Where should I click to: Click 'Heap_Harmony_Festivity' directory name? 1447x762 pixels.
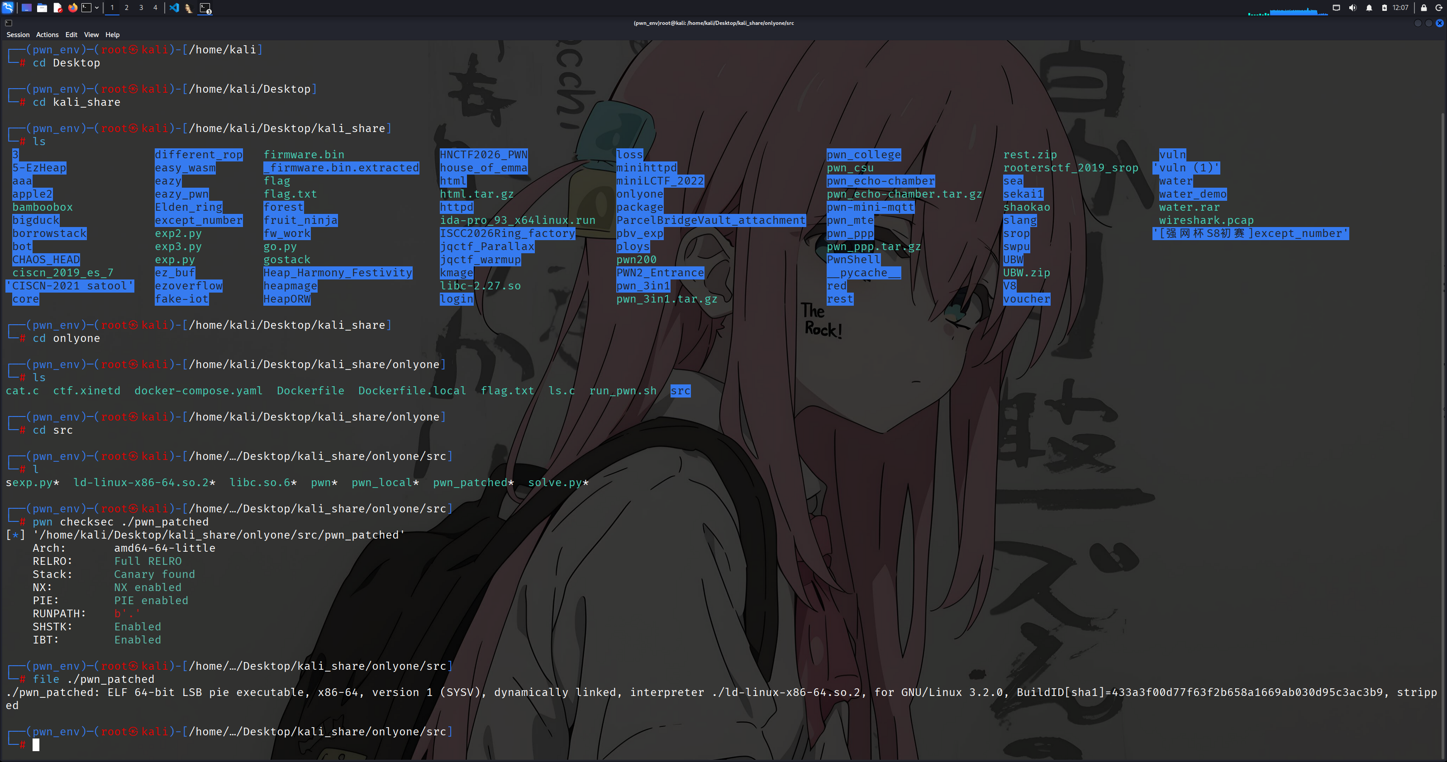pyautogui.click(x=338, y=272)
